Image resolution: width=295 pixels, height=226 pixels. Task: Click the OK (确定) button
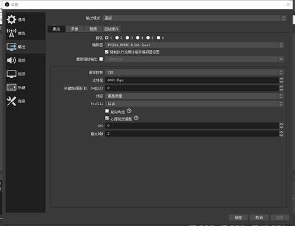(238, 217)
